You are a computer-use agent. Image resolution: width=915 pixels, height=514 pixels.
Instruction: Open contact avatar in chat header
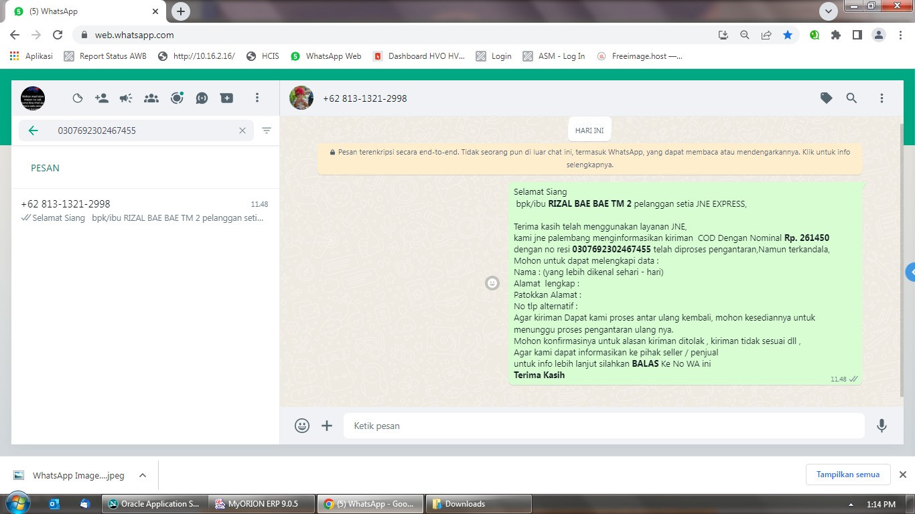coord(301,98)
